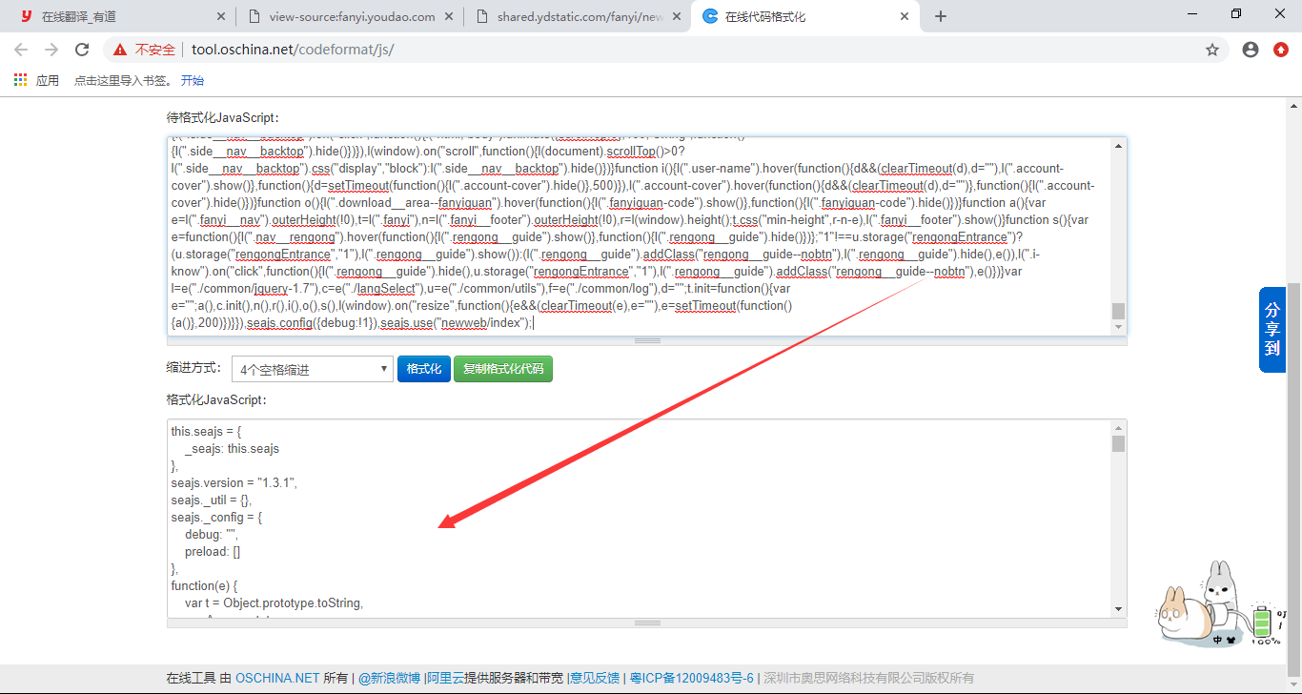
Task: Click the seajs._util = {} line
Action: [212, 500]
